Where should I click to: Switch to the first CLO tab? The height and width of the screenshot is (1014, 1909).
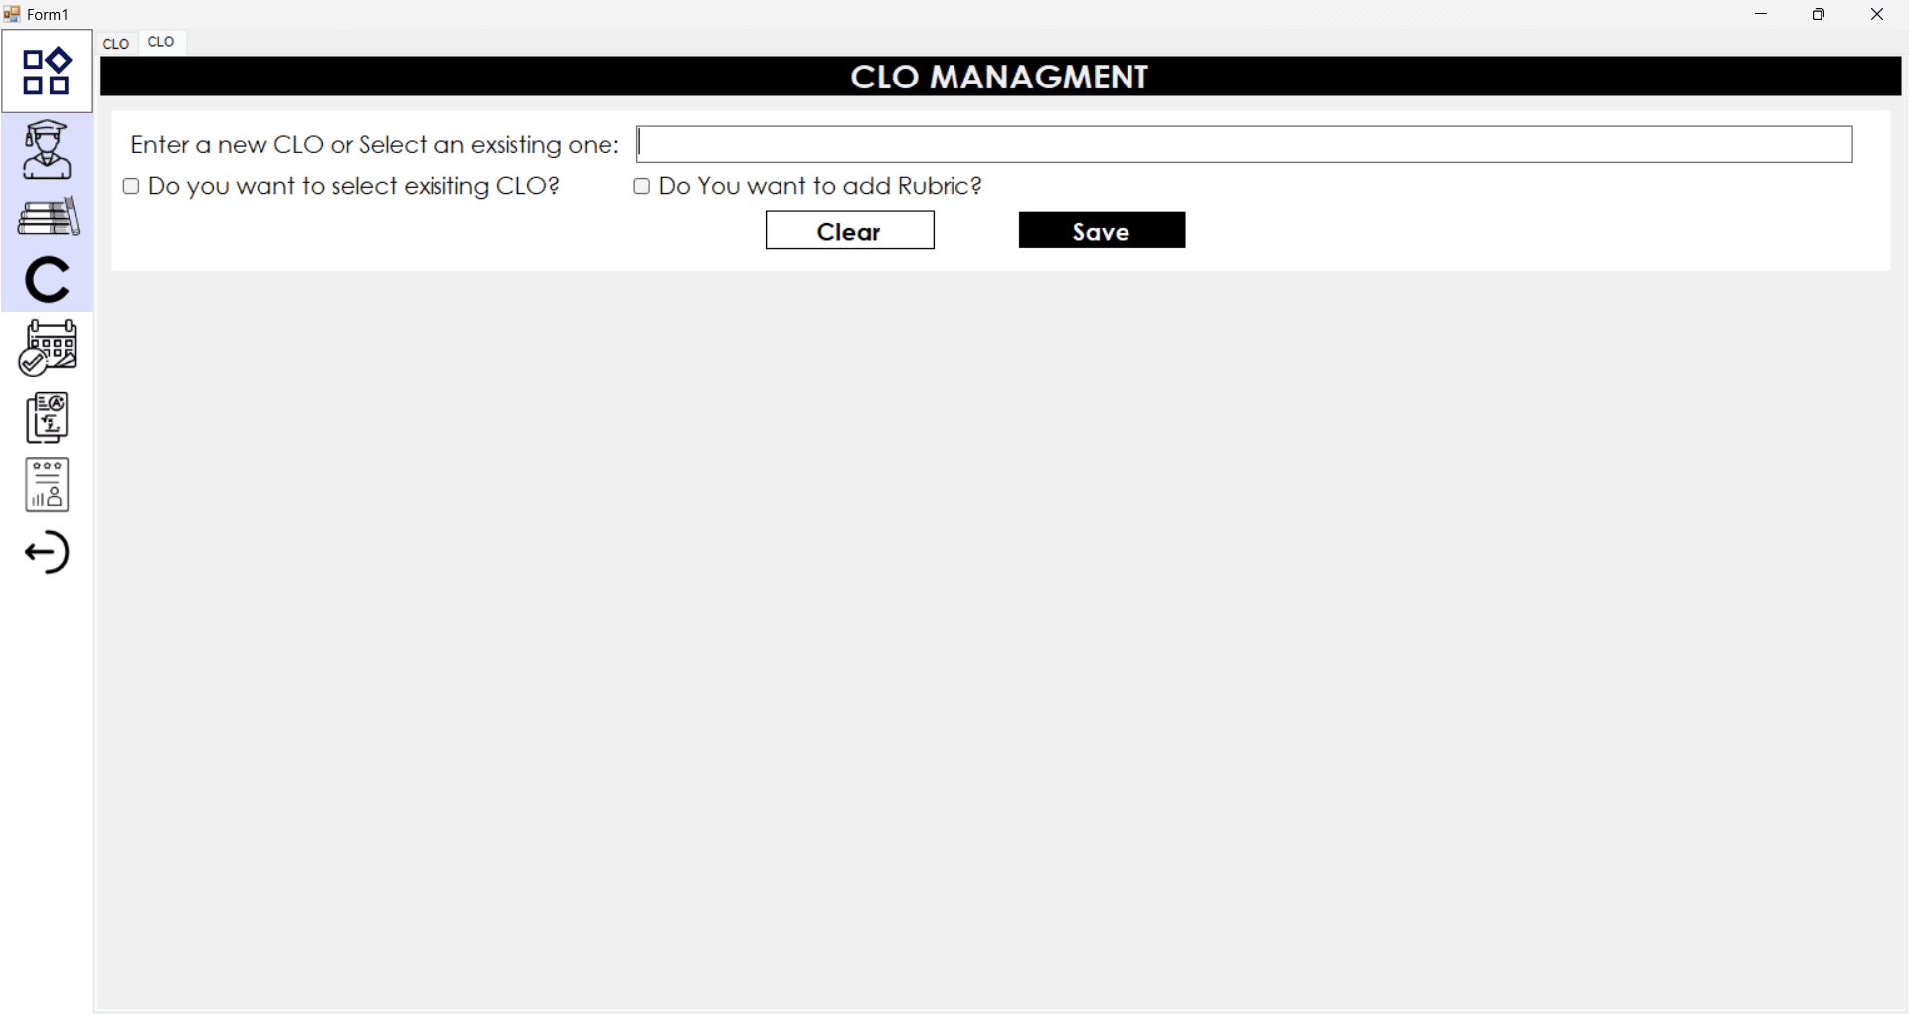(x=115, y=43)
